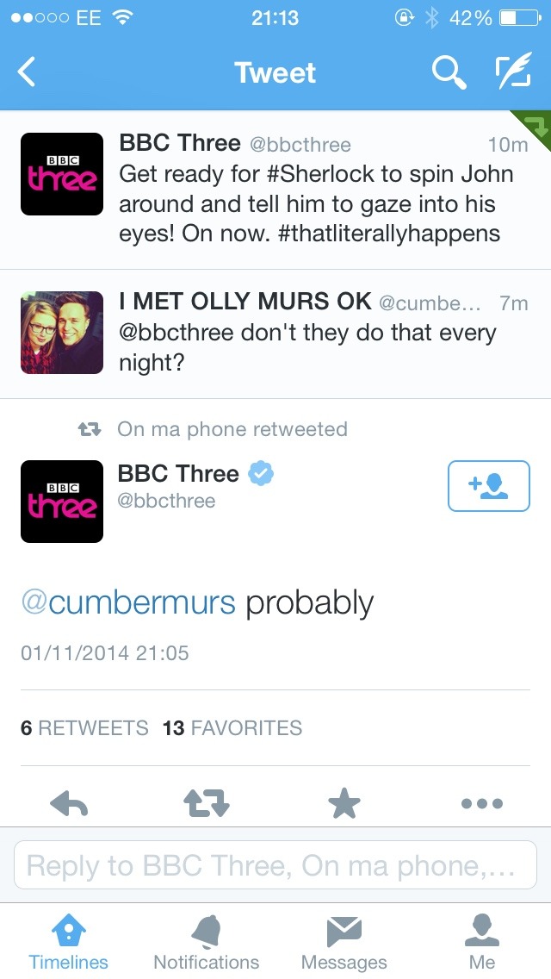Tap the @cumbermurs mention link
Image resolution: width=551 pixels, height=979 pixels.
click(x=128, y=603)
